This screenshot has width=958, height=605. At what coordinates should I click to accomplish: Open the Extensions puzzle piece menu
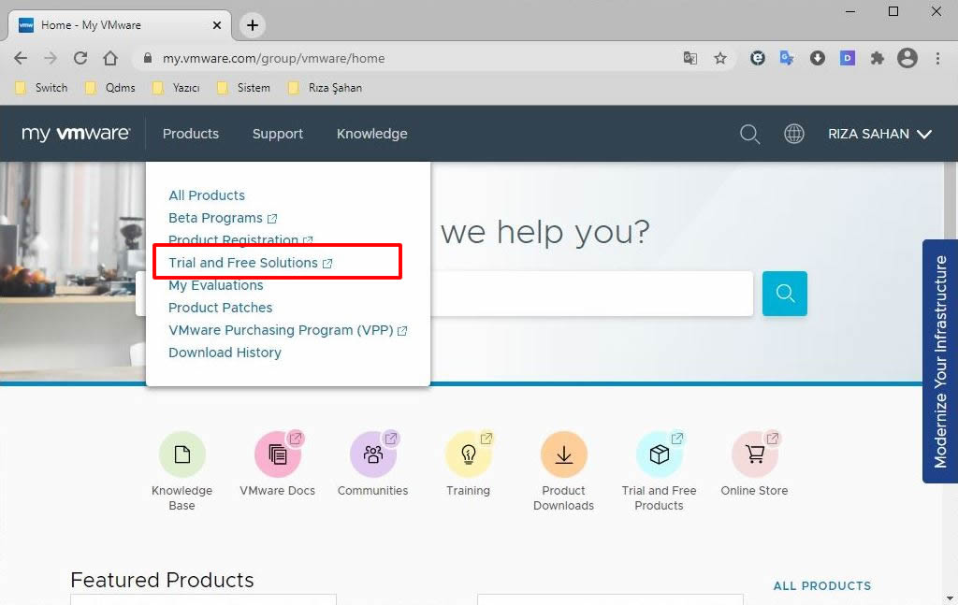pos(877,58)
